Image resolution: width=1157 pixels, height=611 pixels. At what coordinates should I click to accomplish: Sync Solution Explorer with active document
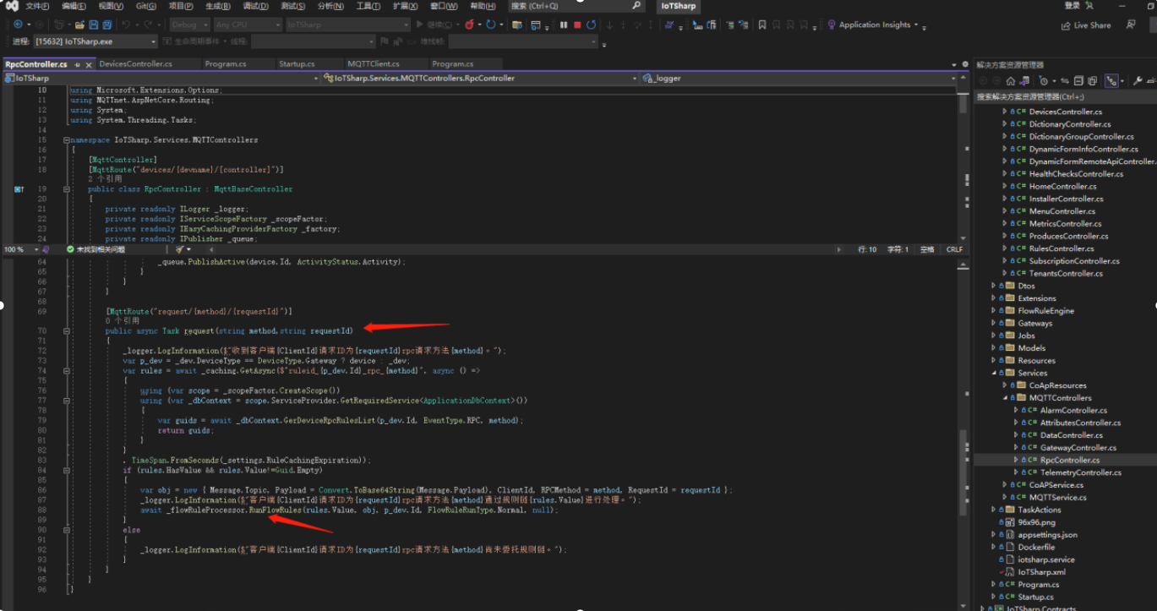[1066, 80]
